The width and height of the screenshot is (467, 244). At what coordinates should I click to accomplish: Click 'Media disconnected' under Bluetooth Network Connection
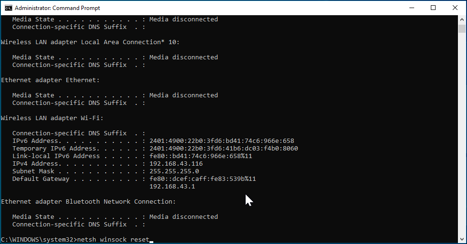tap(183, 217)
